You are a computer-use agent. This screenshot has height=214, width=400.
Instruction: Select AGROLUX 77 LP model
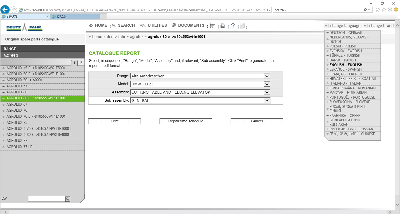(42, 147)
